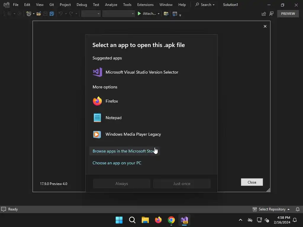Screen dimensions: 303x227
Task: Click the Search box in title bar
Action: click(205, 5)
